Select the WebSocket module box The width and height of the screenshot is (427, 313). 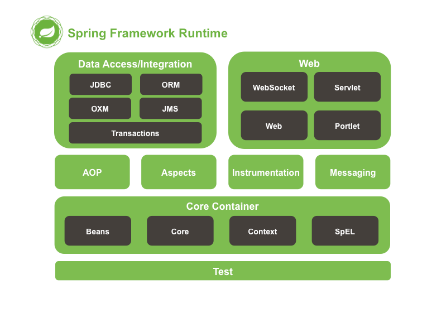274,87
